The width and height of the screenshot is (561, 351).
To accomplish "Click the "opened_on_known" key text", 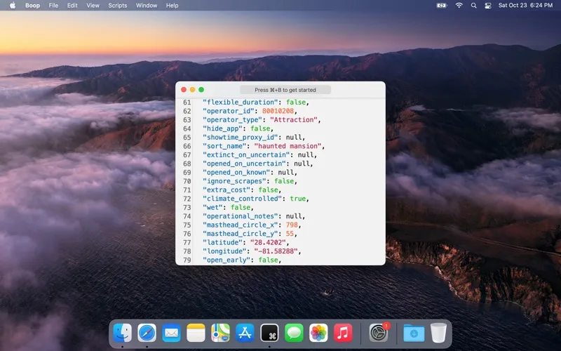I will 236,172.
